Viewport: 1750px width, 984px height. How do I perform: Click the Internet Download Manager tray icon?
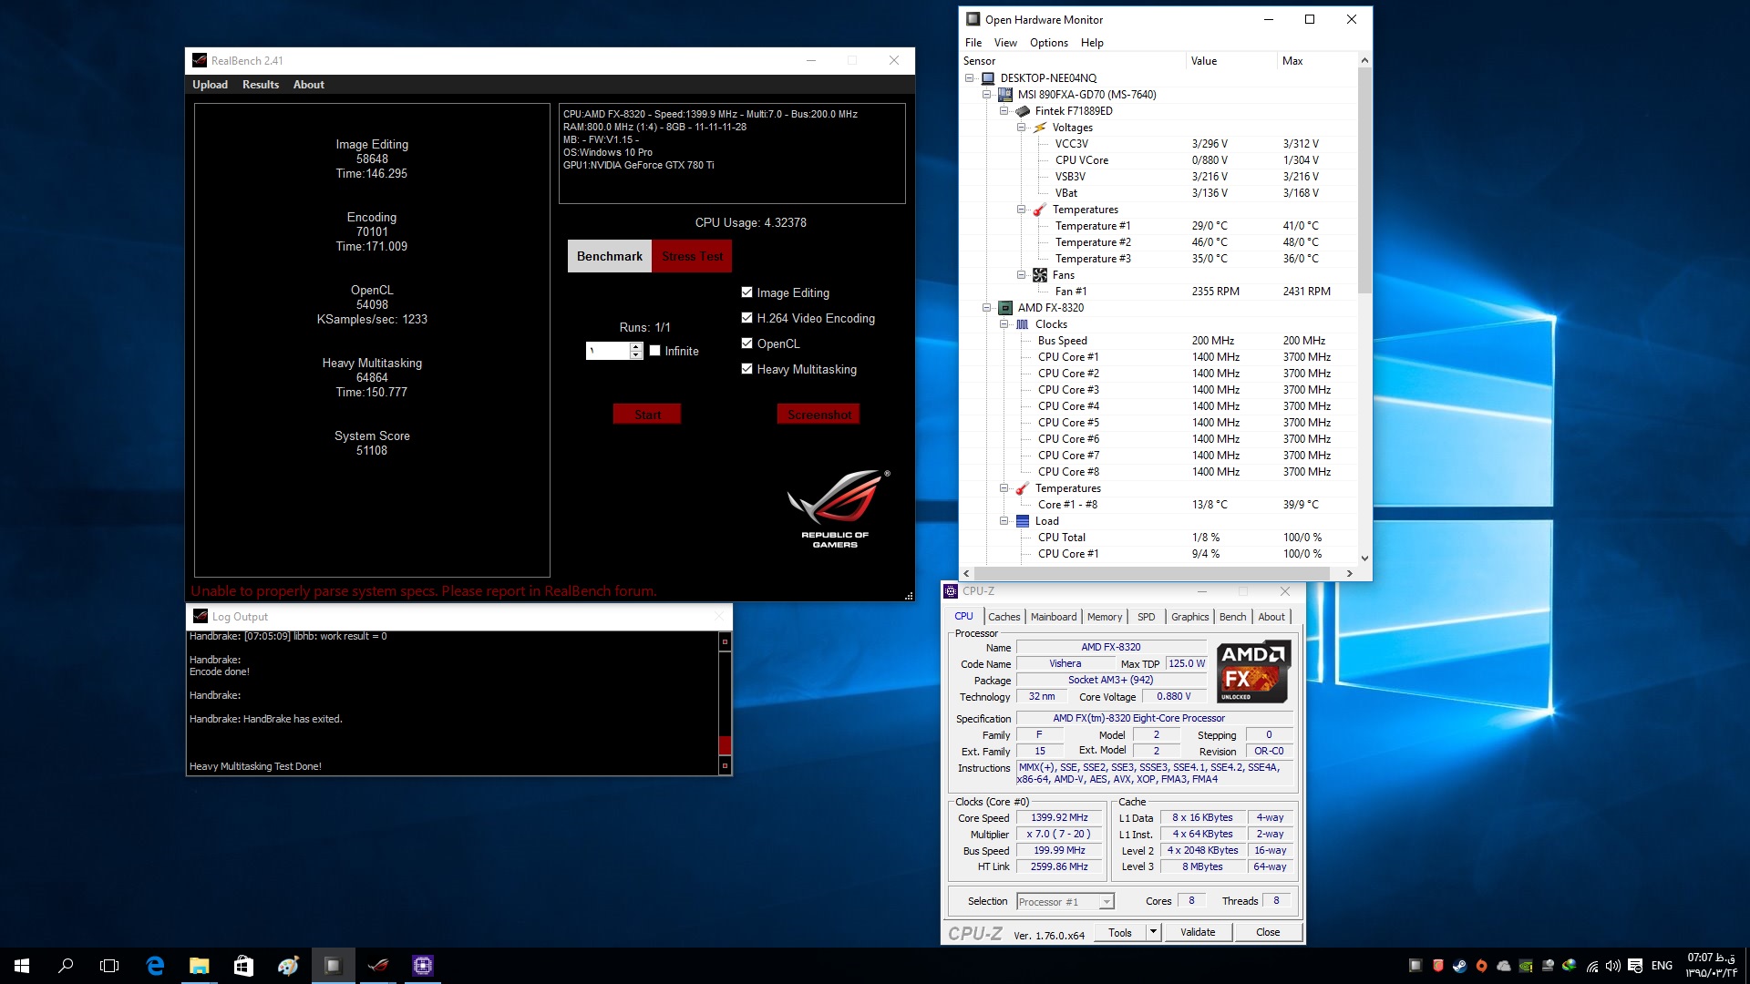(x=1569, y=966)
